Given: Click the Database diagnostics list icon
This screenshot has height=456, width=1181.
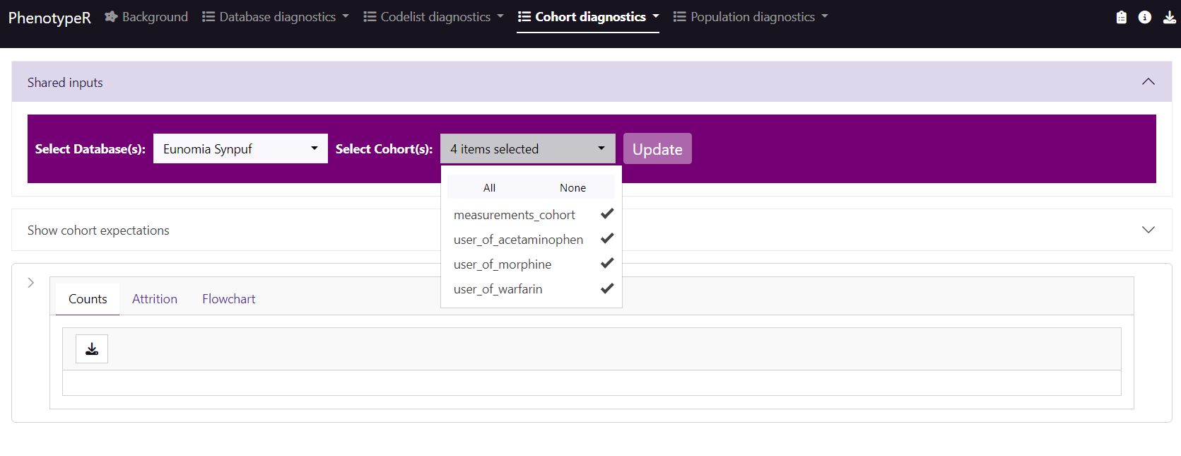Looking at the screenshot, I should pyautogui.click(x=208, y=16).
